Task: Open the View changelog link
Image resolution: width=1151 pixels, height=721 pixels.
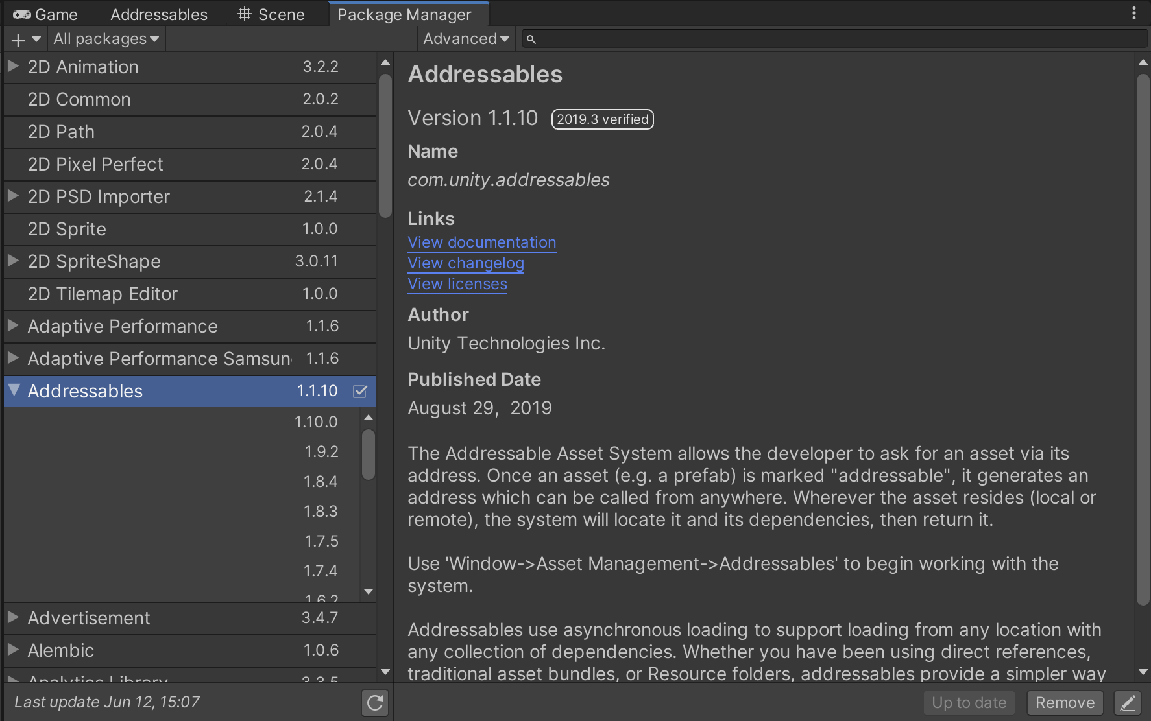Action: click(466, 263)
